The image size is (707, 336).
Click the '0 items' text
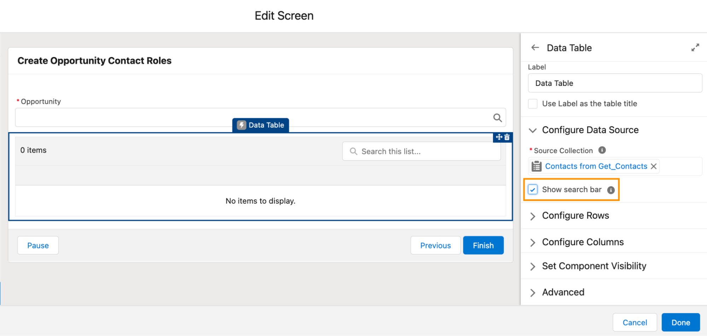(x=33, y=150)
